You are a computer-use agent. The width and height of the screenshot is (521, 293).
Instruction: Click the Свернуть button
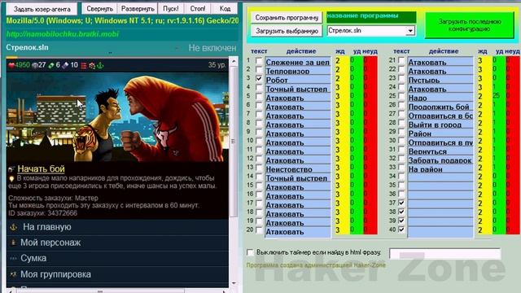pos(99,9)
